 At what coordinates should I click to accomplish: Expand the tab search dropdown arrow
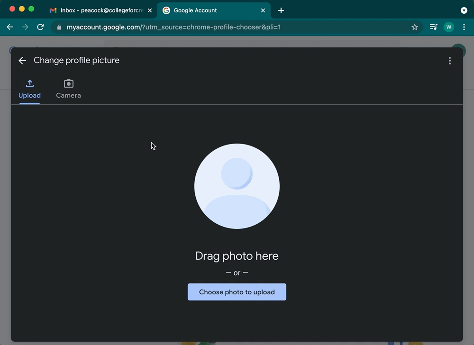tap(464, 10)
